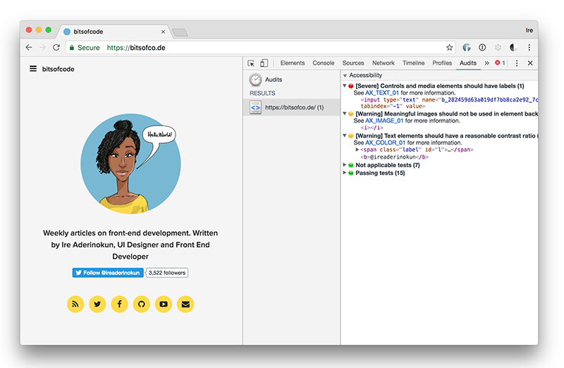The height and width of the screenshot is (368, 564).
Task: Expand Not applicable tests (7)
Action: pyautogui.click(x=345, y=165)
